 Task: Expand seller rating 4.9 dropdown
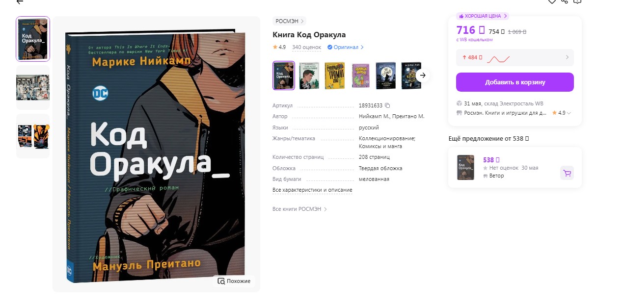coord(562,113)
